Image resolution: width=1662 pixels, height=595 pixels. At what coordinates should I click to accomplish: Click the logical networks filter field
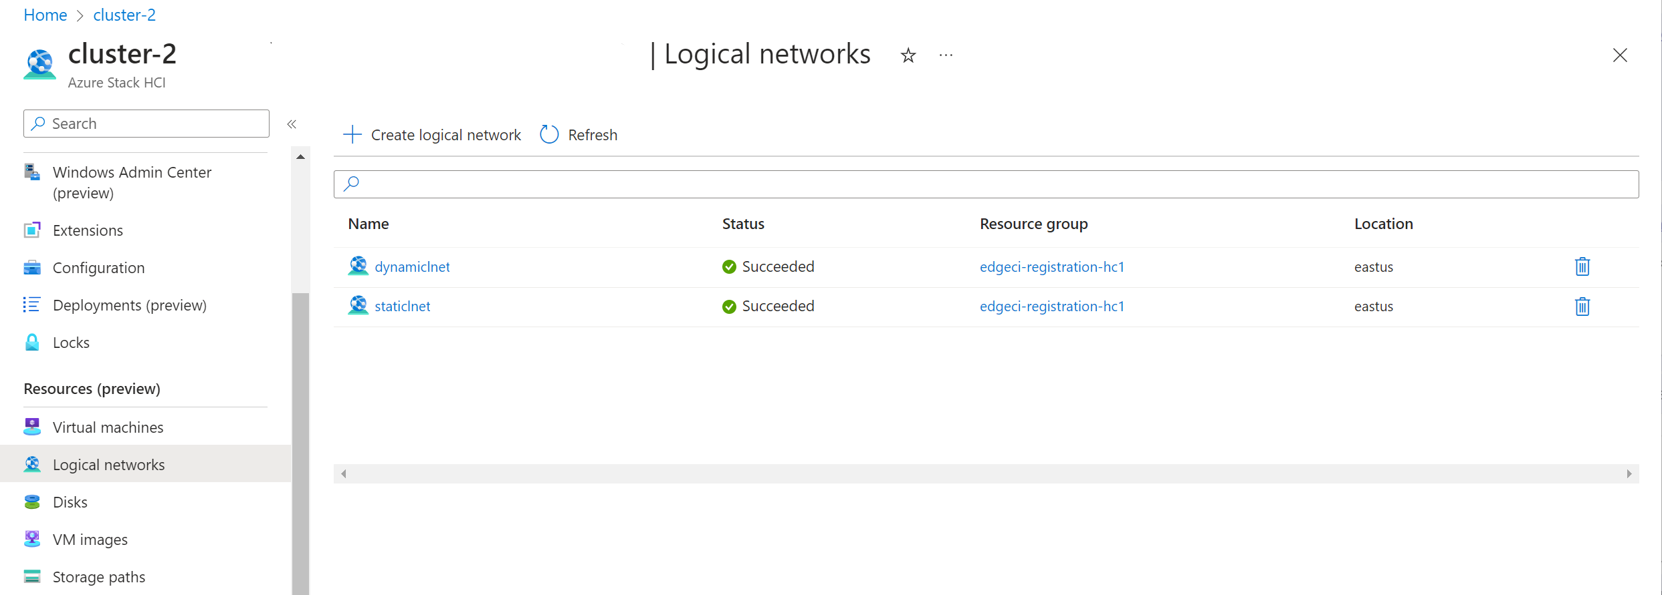(986, 184)
